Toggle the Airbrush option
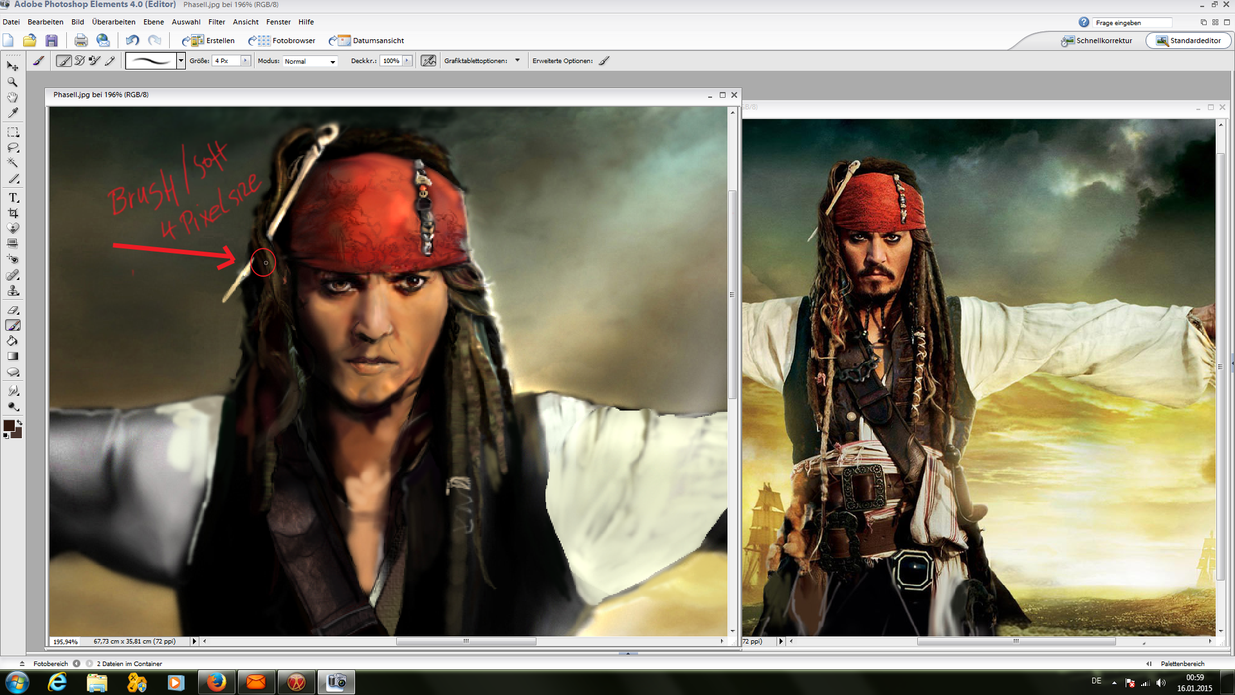 point(428,60)
